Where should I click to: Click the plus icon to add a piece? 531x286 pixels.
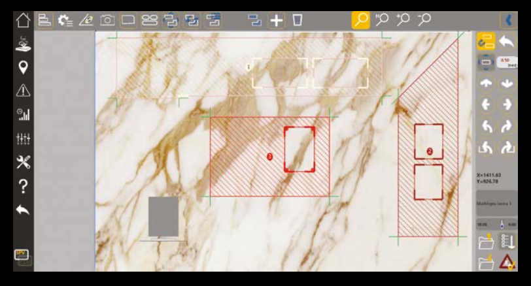[277, 20]
